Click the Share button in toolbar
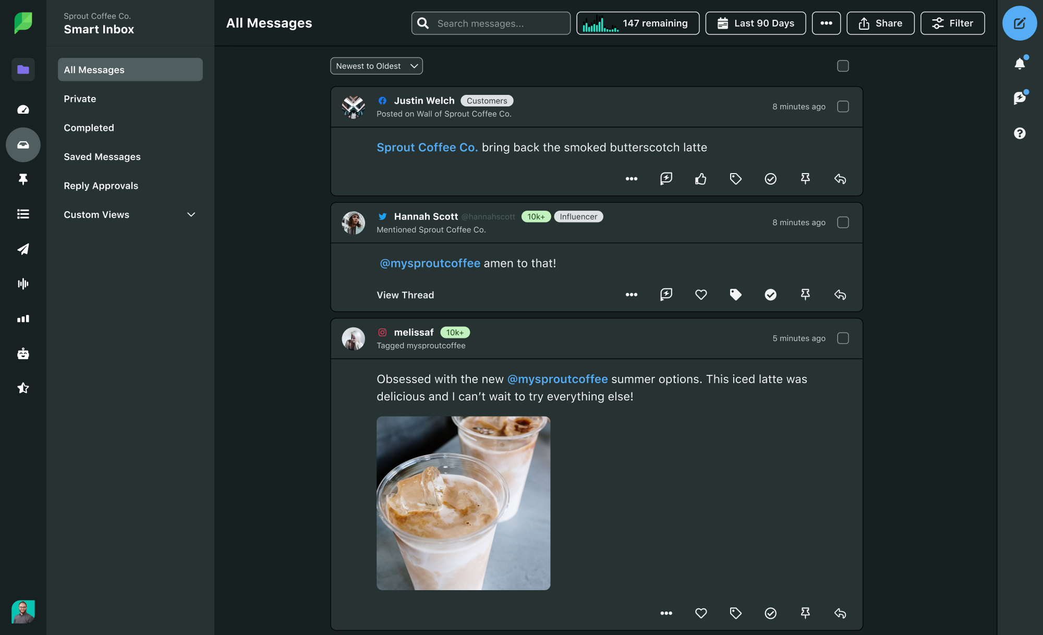Image resolution: width=1043 pixels, height=635 pixels. pyautogui.click(x=881, y=23)
